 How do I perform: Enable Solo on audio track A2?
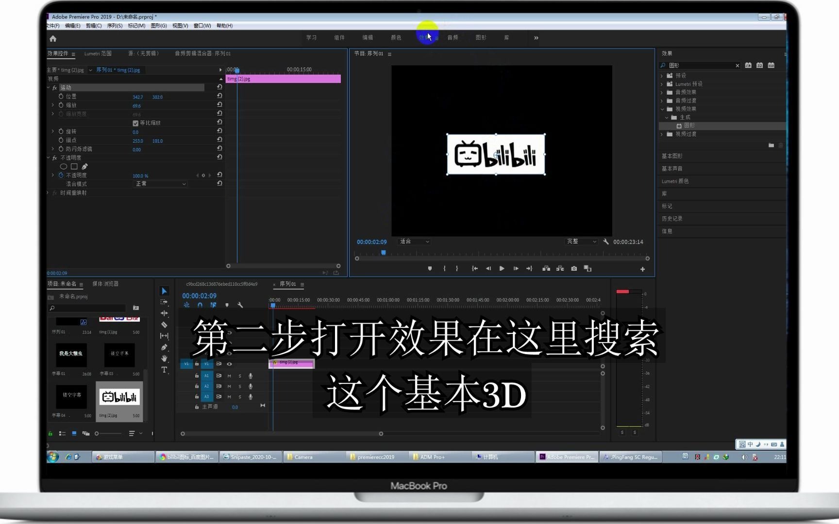pos(240,386)
